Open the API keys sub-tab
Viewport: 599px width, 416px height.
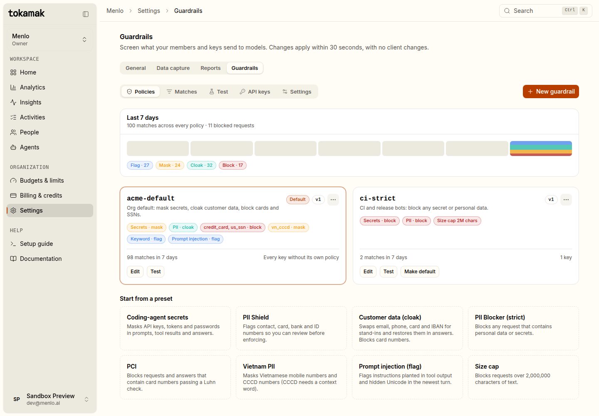click(x=255, y=92)
